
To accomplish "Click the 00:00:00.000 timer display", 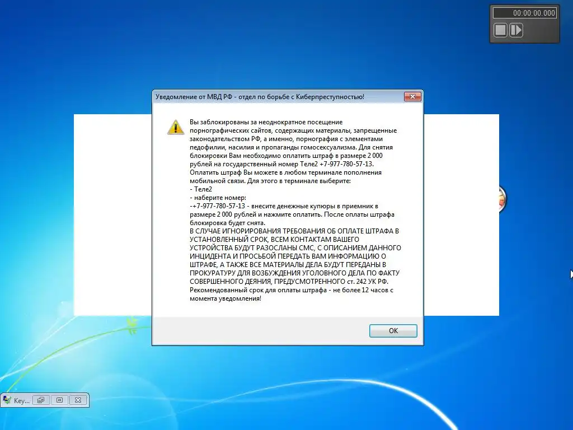I will 525,13.
